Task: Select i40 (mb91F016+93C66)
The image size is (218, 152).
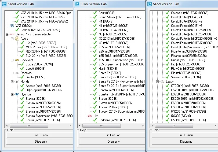Action: point(113,43)
